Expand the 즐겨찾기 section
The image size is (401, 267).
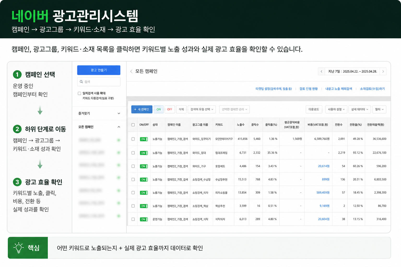pos(99,113)
